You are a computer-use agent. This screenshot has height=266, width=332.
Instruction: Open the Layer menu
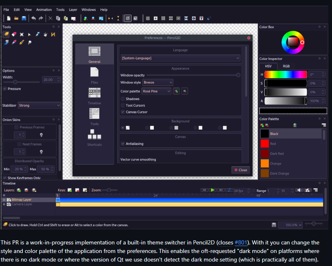73,10
